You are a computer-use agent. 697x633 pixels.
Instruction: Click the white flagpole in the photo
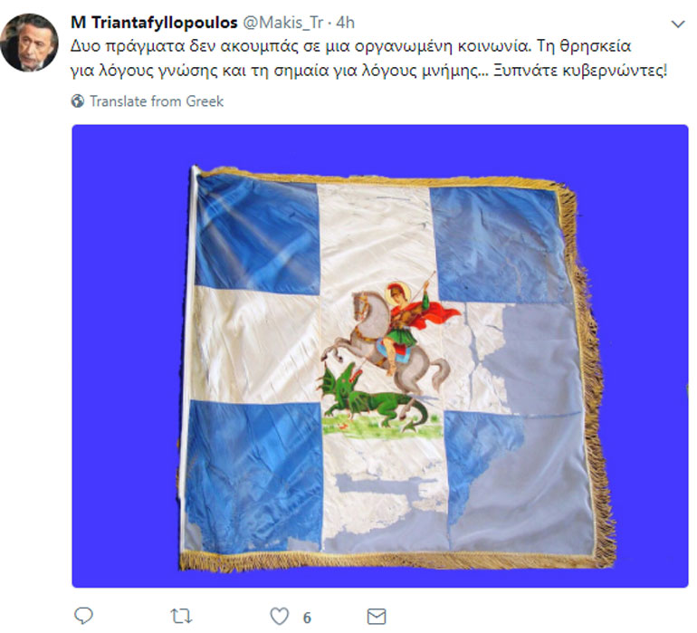(188, 333)
